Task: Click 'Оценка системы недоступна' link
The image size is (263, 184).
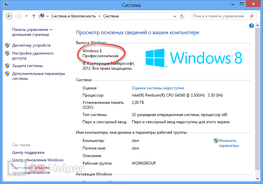Action: (x=158, y=88)
